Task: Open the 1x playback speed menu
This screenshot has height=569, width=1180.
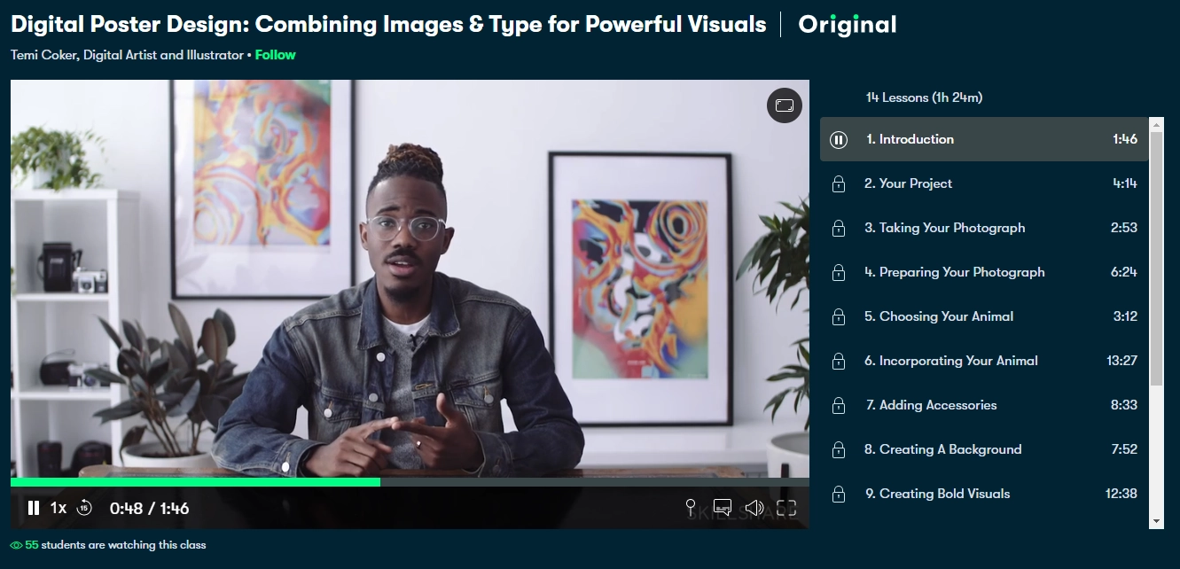Action: coord(58,508)
